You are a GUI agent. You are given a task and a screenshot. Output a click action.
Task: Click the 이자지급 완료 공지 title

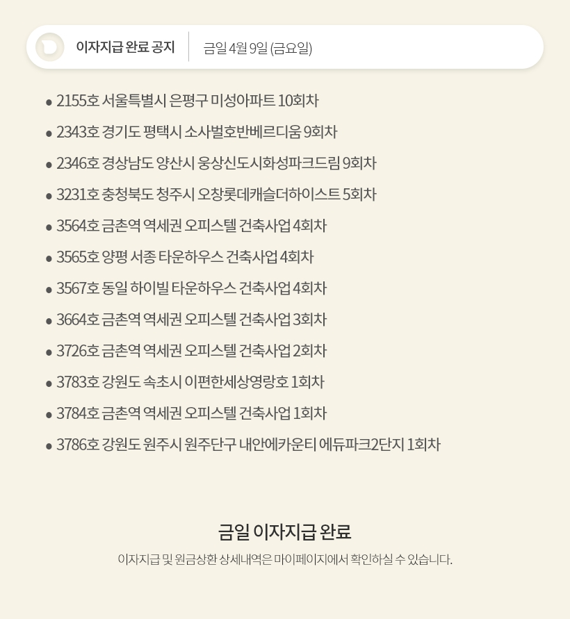pyautogui.click(x=125, y=47)
